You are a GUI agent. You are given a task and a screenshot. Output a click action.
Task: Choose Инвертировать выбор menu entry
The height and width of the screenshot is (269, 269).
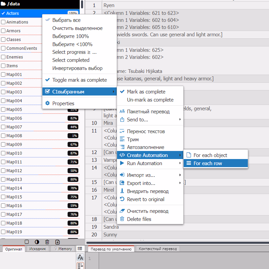[x=79, y=68]
